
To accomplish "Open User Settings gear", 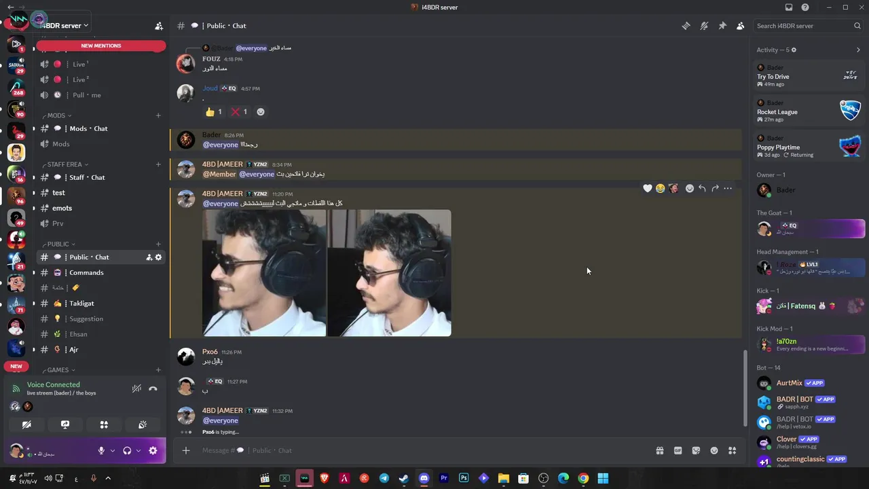I will [x=153, y=450].
